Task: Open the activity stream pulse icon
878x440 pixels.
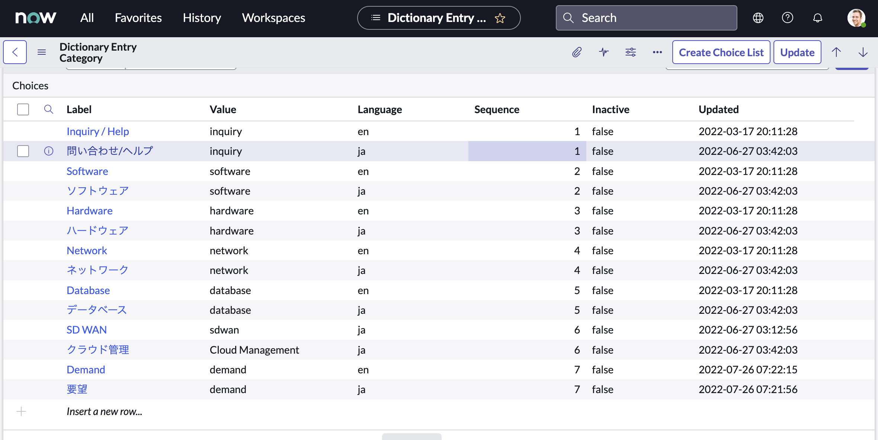Action: 604,52
